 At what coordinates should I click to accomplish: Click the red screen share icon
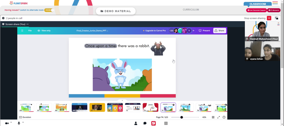(x=154, y=123)
